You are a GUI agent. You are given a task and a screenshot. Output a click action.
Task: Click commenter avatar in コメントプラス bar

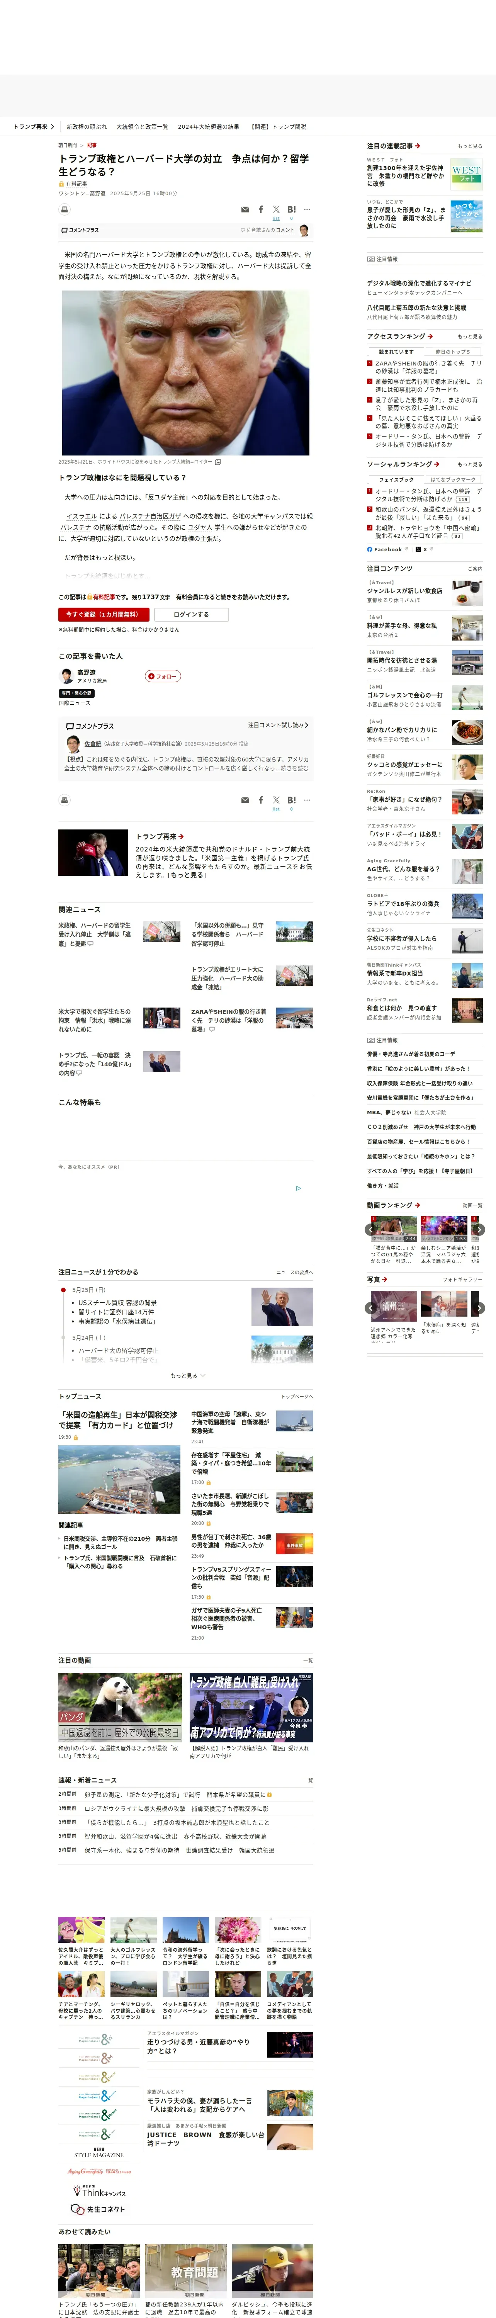(x=304, y=230)
